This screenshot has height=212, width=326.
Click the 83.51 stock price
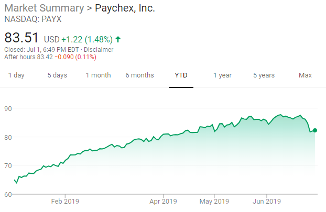(22, 38)
